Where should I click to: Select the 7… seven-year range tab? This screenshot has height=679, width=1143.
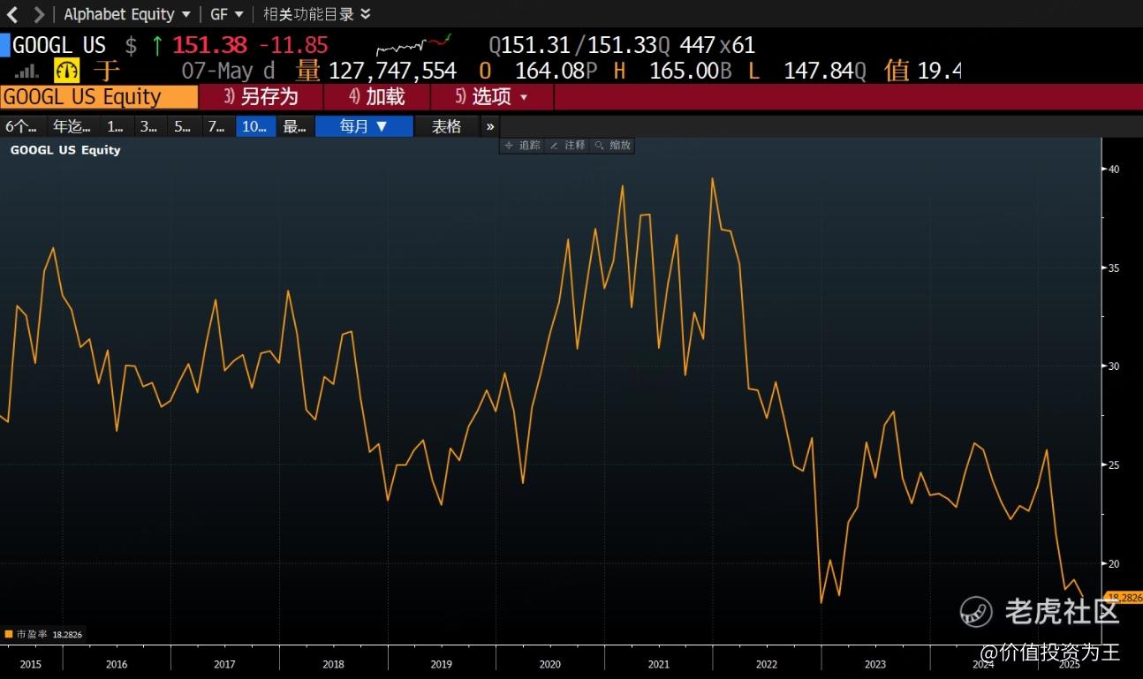tap(216, 126)
